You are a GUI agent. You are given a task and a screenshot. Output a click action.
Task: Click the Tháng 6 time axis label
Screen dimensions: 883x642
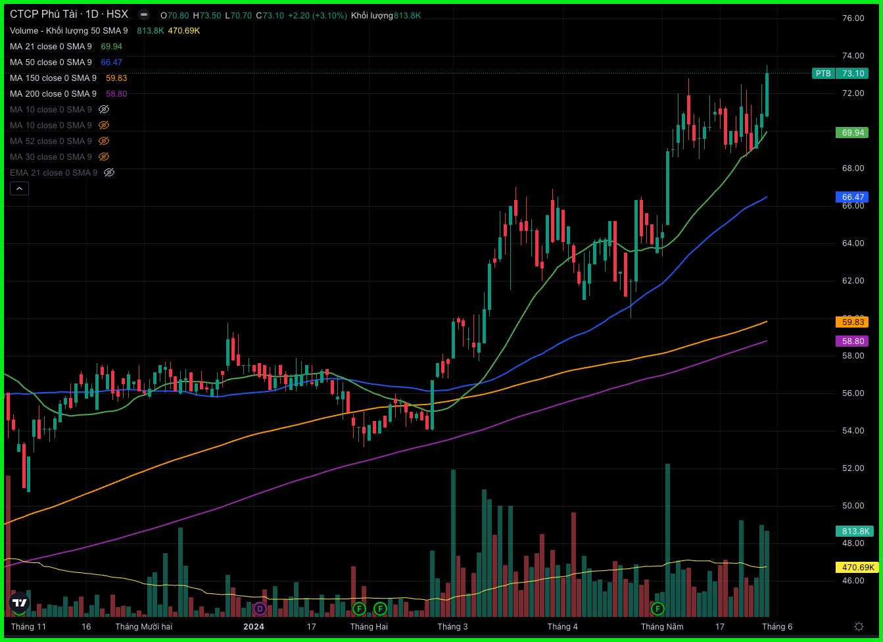click(777, 627)
